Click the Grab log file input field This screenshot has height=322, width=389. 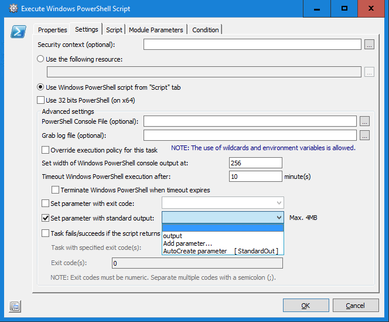tap(250, 135)
